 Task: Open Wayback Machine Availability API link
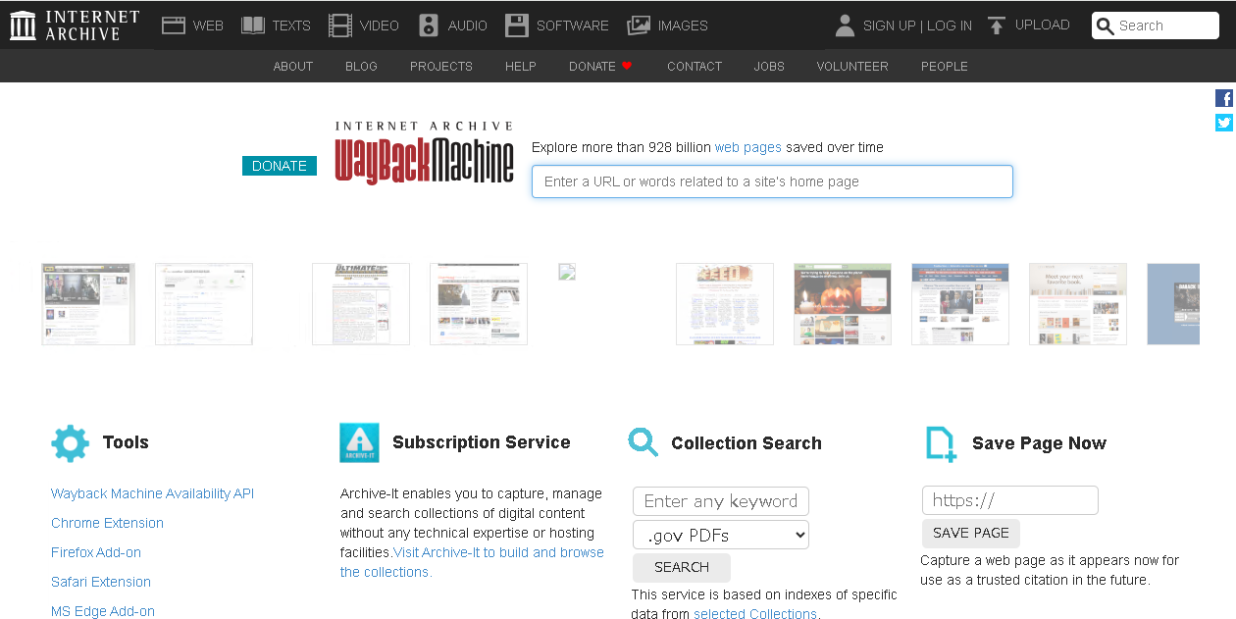coord(152,493)
